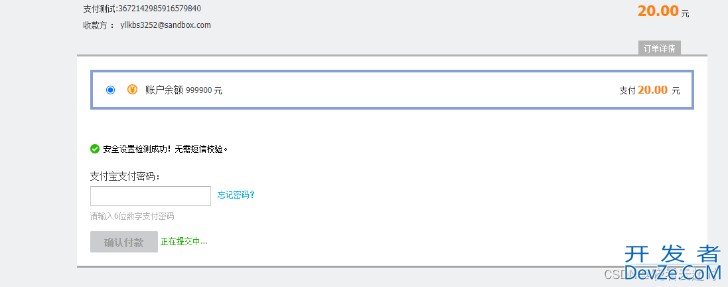Click the green security check success icon

pyautogui.click(x=95, y=149)
